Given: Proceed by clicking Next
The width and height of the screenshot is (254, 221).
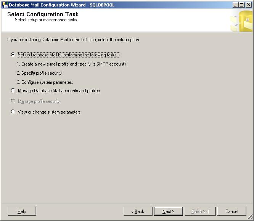Looking at the screenshot, I should pyautogui.click(x=168, y=211).
